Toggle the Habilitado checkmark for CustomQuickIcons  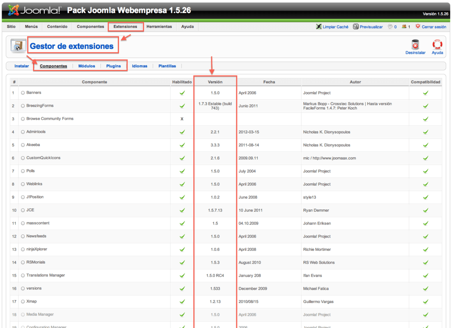(x=182, y=158)
